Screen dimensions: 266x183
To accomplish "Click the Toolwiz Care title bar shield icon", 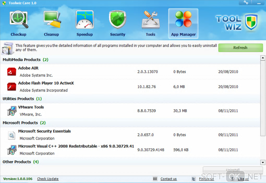I will tap(4, 3).
